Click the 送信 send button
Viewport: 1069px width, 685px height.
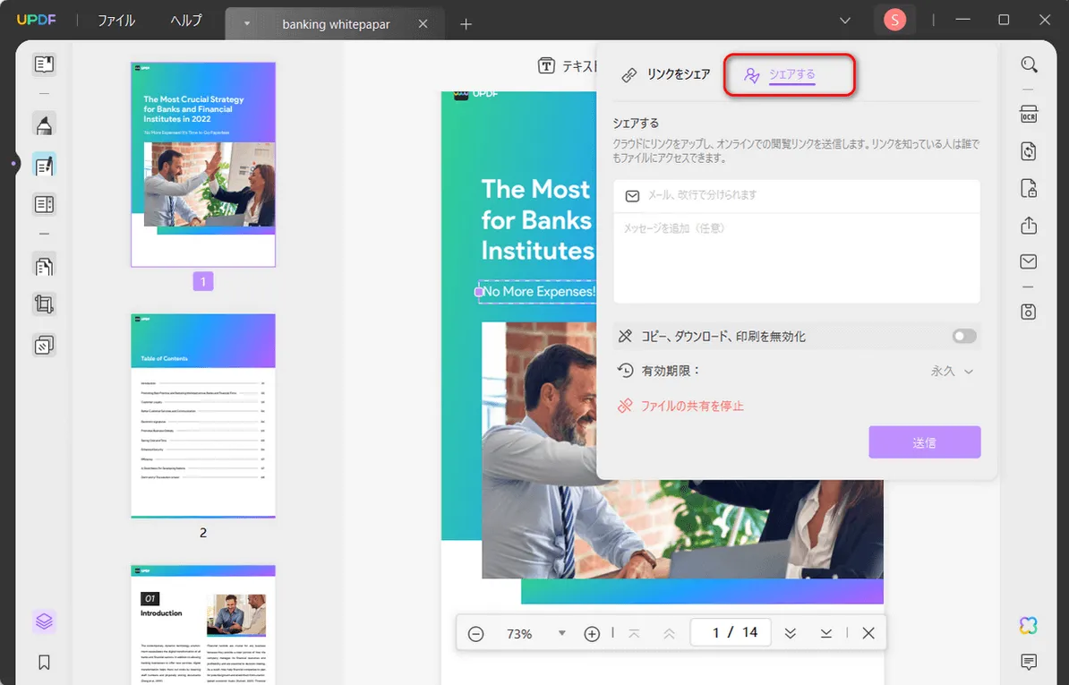[x=925, y=442]
